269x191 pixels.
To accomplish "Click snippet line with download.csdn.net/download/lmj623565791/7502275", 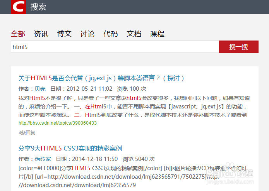I will coord(119,176).
